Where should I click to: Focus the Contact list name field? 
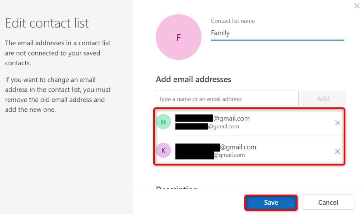[277, 33]
